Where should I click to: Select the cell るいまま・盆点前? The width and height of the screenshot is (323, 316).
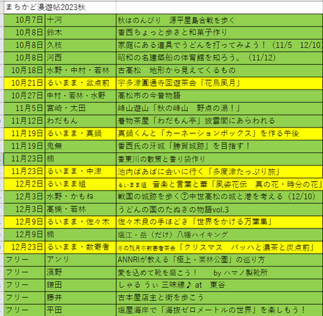[80, 83]
